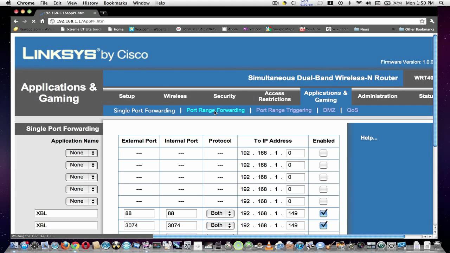Go to Port Range Triggering
Screen dimensions: 450x253
[x=284, y=110]
